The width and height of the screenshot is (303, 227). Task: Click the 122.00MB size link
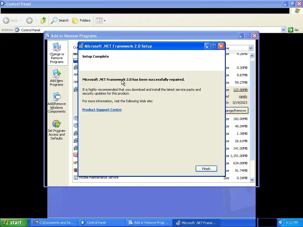(x=240, y=90)
